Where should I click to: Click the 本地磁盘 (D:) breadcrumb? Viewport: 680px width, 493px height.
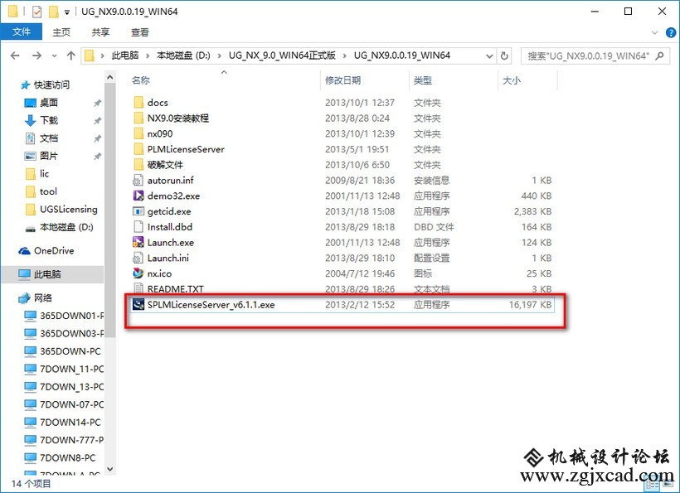coord(183,56)
